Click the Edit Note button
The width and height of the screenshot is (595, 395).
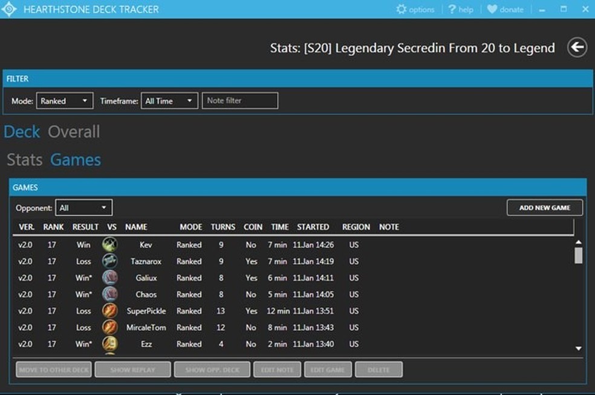pyautogui.click(x=277, y=370)
